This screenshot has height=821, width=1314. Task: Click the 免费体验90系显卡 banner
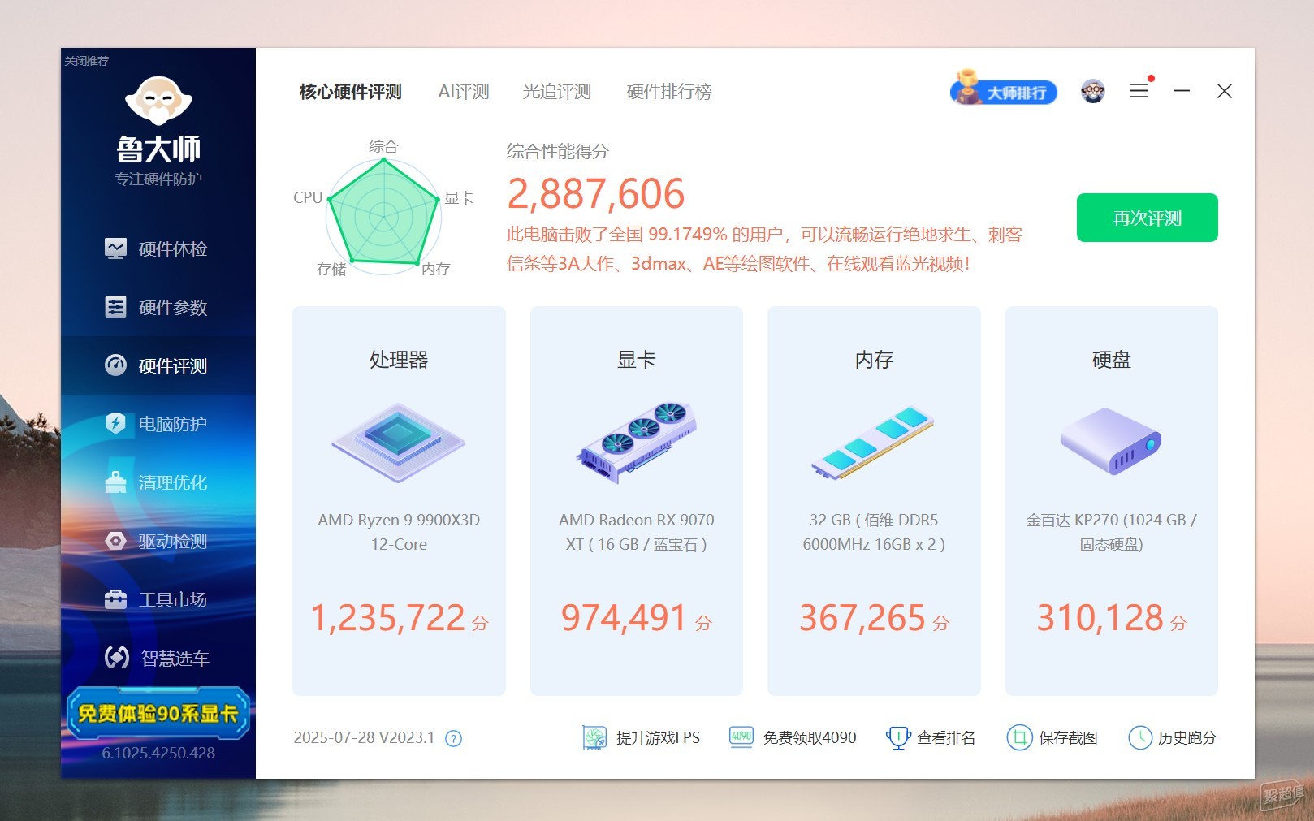click(x=158, y=713)
